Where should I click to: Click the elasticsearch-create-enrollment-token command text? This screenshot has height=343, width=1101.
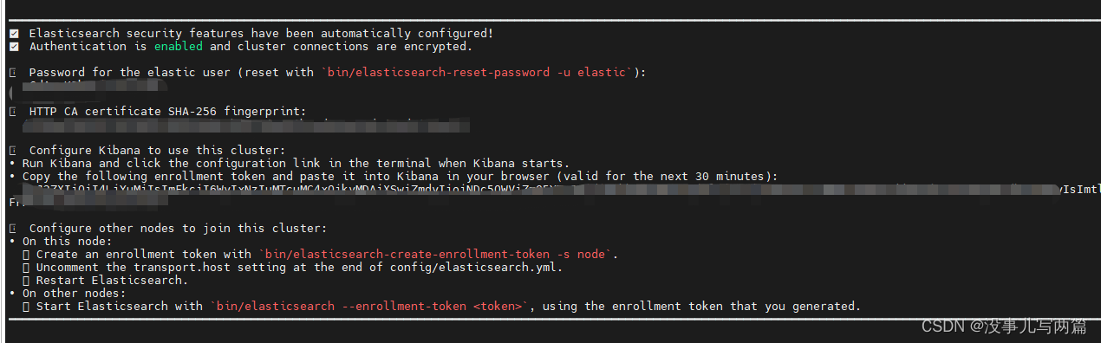438,255
